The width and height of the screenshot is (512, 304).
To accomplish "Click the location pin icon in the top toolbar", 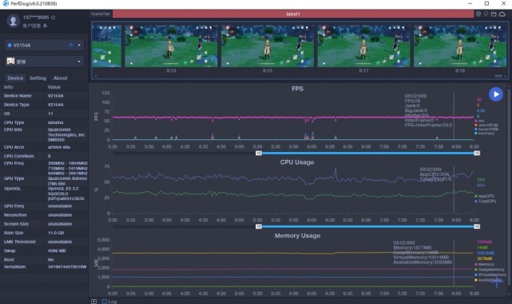I will coord(478,14).
